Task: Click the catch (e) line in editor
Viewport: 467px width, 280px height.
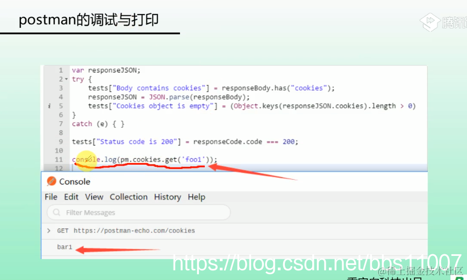Action: (x=98, y=124)
